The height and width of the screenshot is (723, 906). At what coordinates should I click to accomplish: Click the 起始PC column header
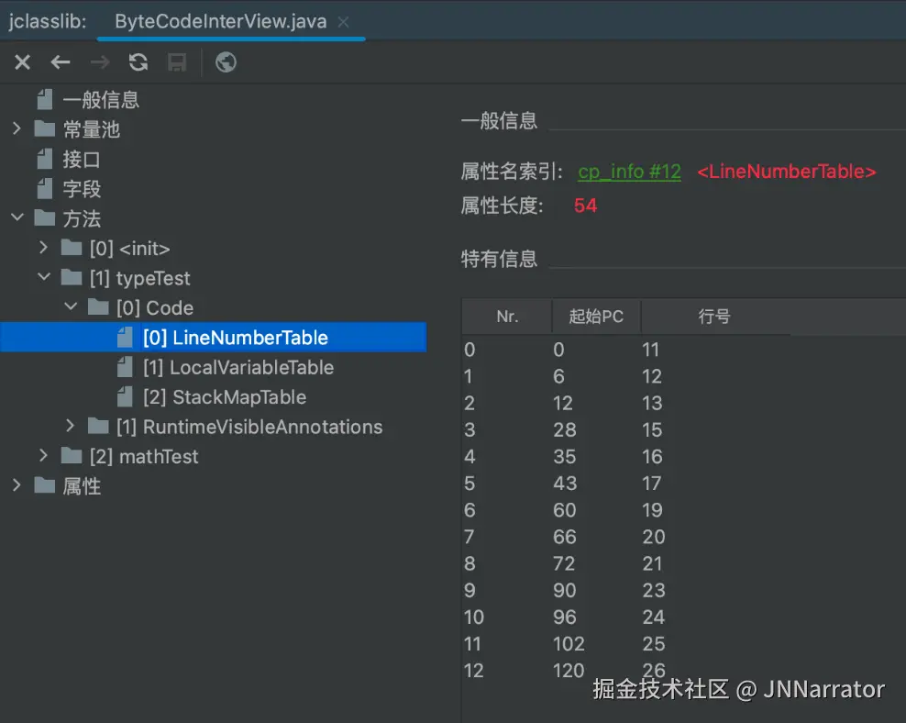[596, 317]
